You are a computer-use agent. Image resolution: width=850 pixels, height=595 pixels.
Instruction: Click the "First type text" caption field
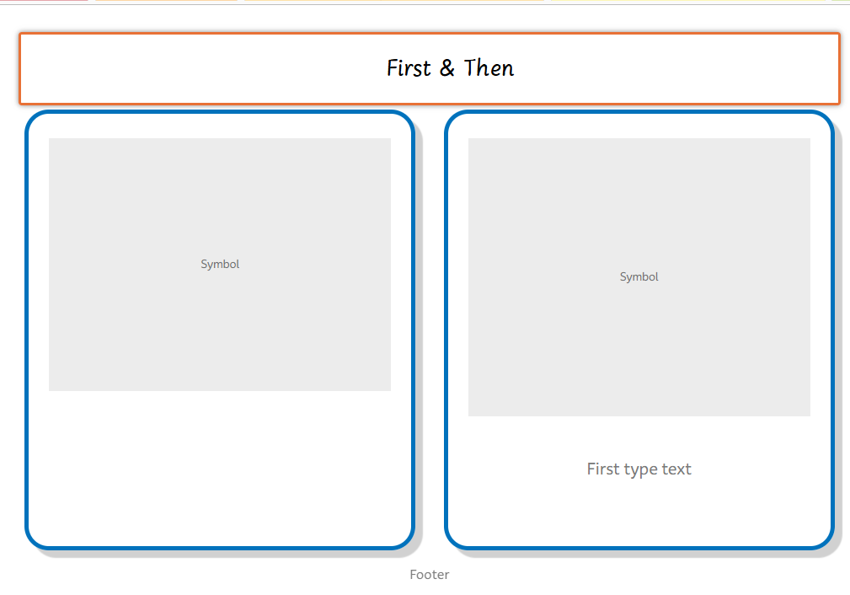[x=639, y=469]
